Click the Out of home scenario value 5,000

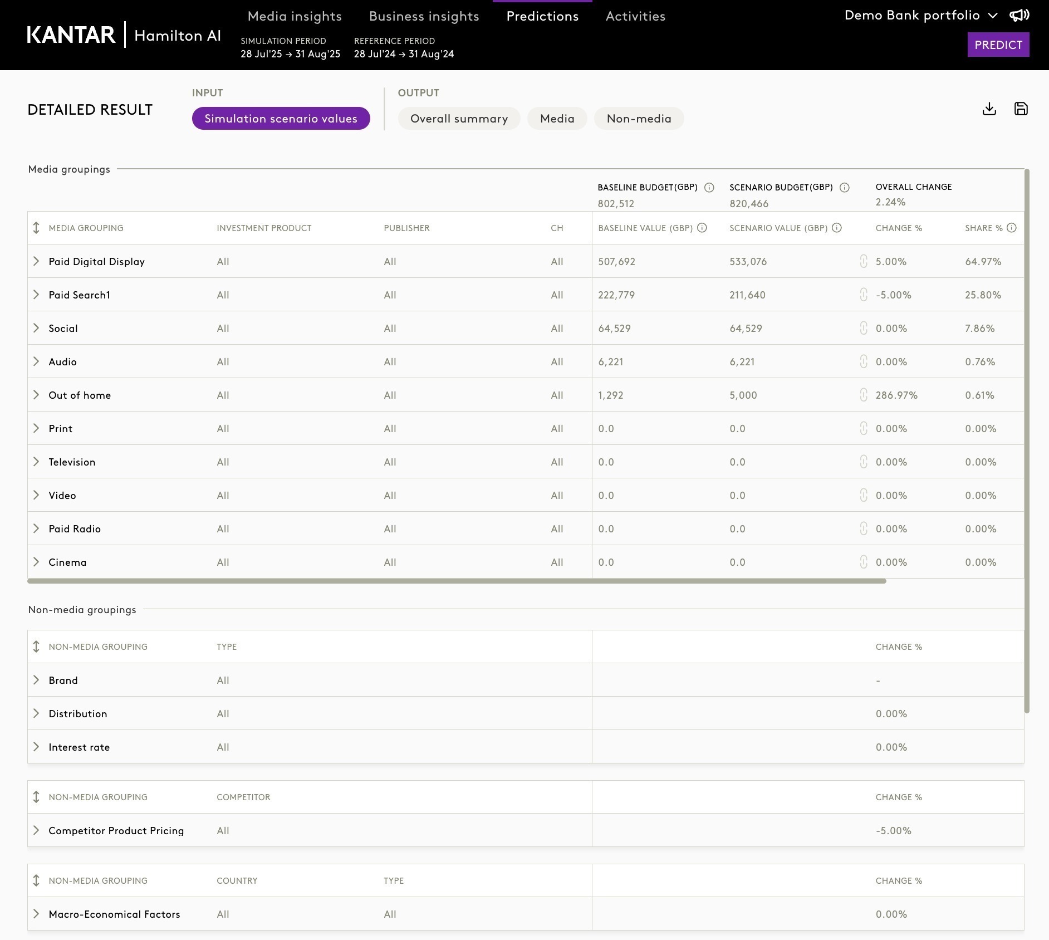743,395
